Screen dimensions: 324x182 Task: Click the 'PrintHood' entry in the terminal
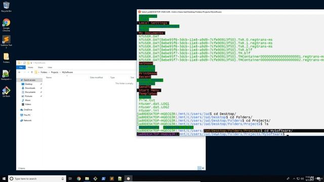coord(148,73)
